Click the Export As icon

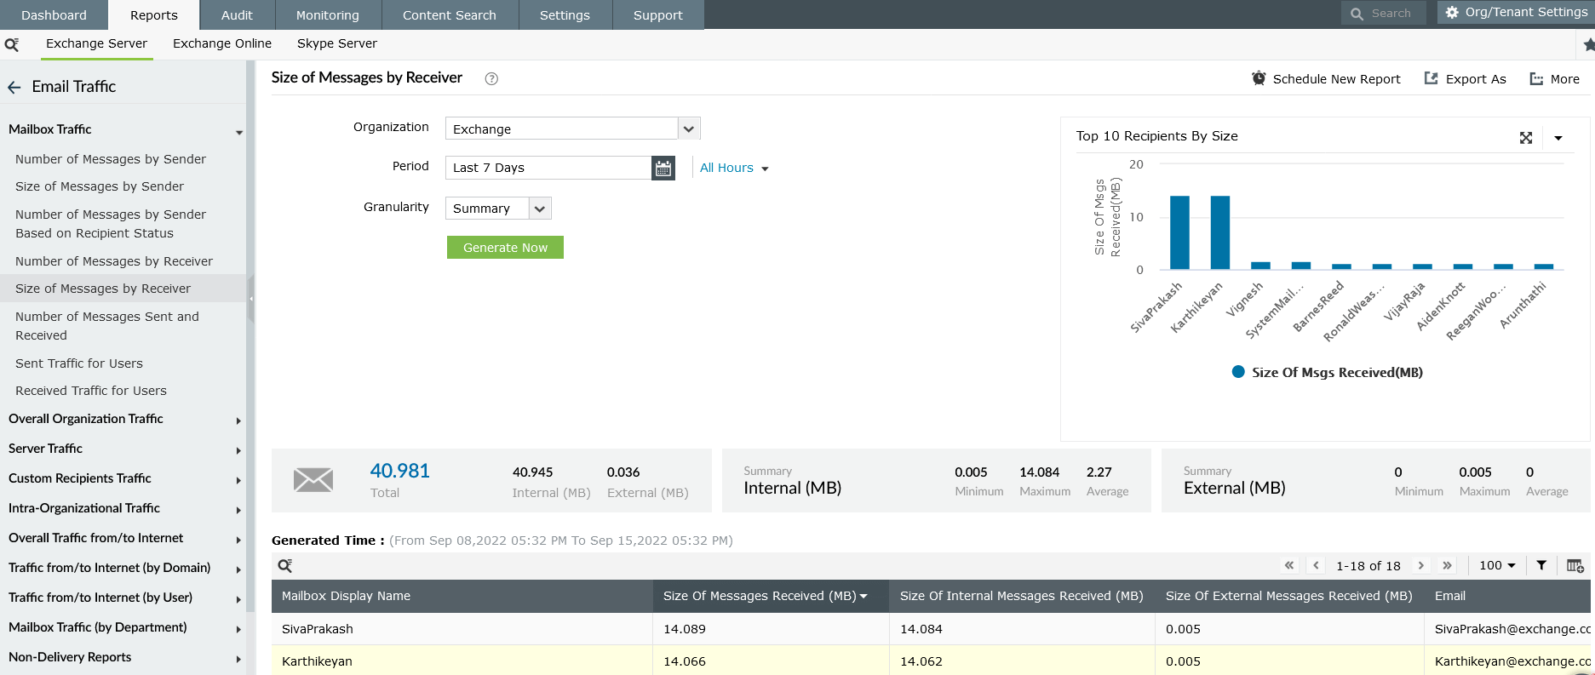1431,78
